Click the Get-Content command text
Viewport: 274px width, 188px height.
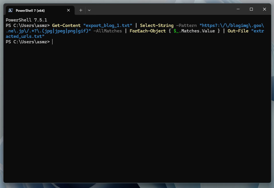pyautogui.click(x=66, y=26)
